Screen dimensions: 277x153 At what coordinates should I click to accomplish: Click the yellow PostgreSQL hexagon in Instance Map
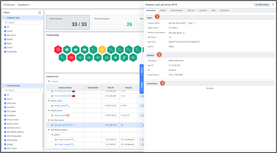(102, 49)
